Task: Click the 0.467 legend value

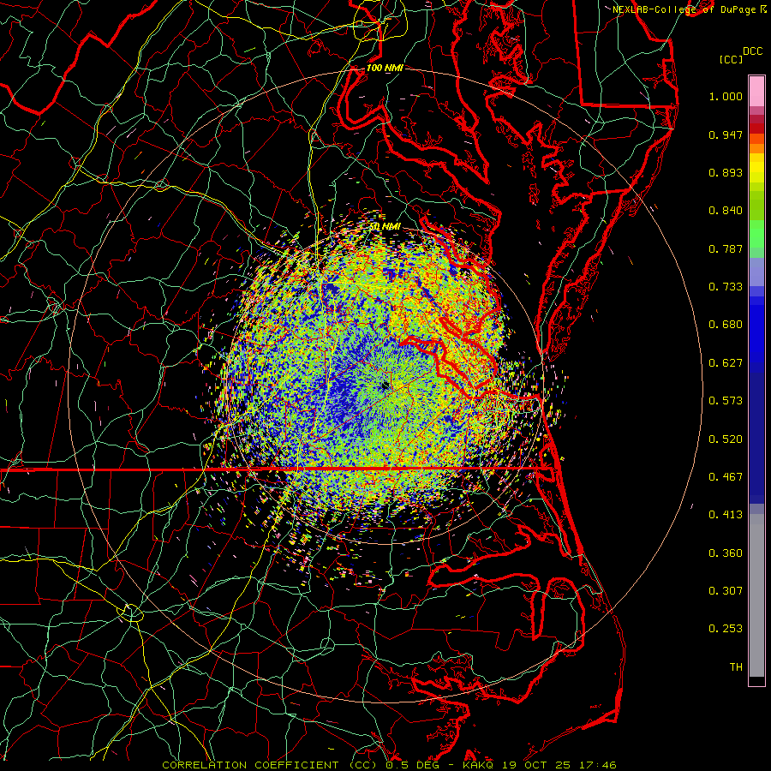Action: [x=726, y=477]
